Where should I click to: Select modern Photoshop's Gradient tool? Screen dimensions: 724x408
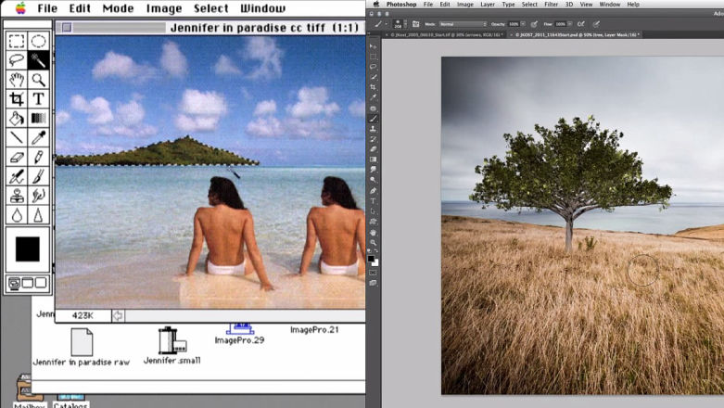373,159
